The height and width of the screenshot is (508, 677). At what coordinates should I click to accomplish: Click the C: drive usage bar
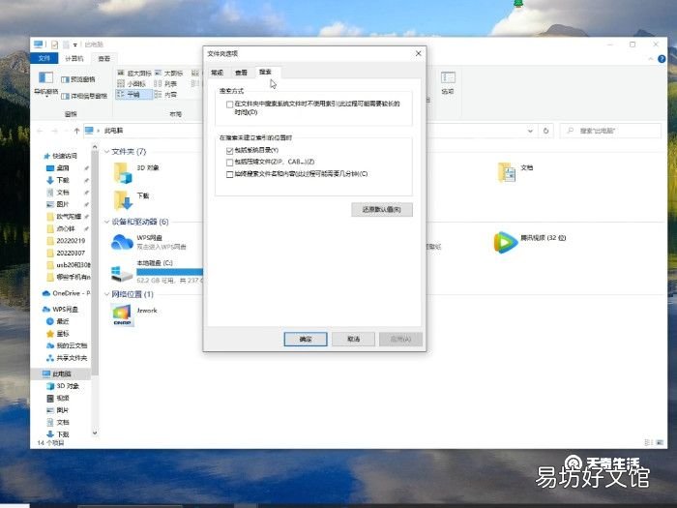tap(169, 272)
